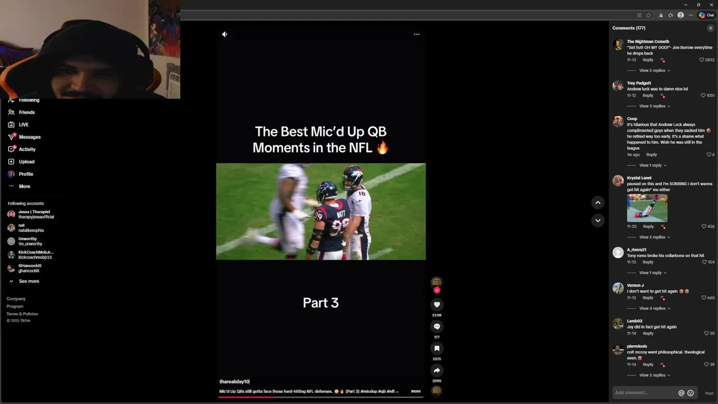Like the video with the heart icon
The image size is (718, 404).
436,304
